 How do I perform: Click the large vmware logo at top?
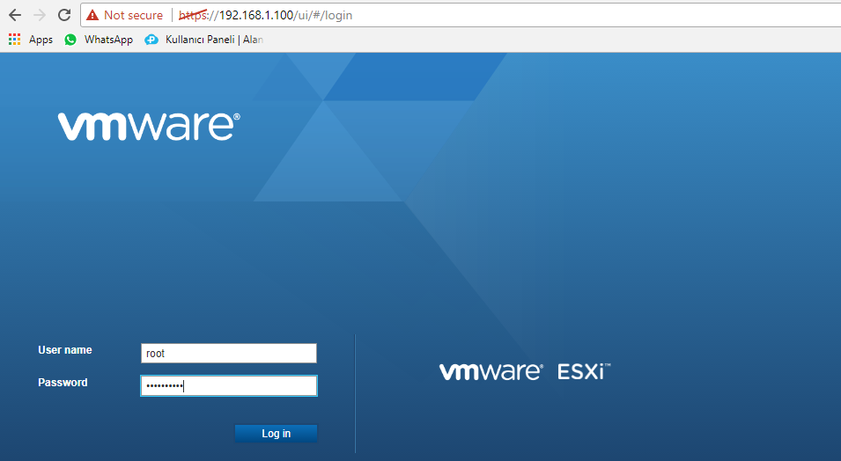pos(149,126)
